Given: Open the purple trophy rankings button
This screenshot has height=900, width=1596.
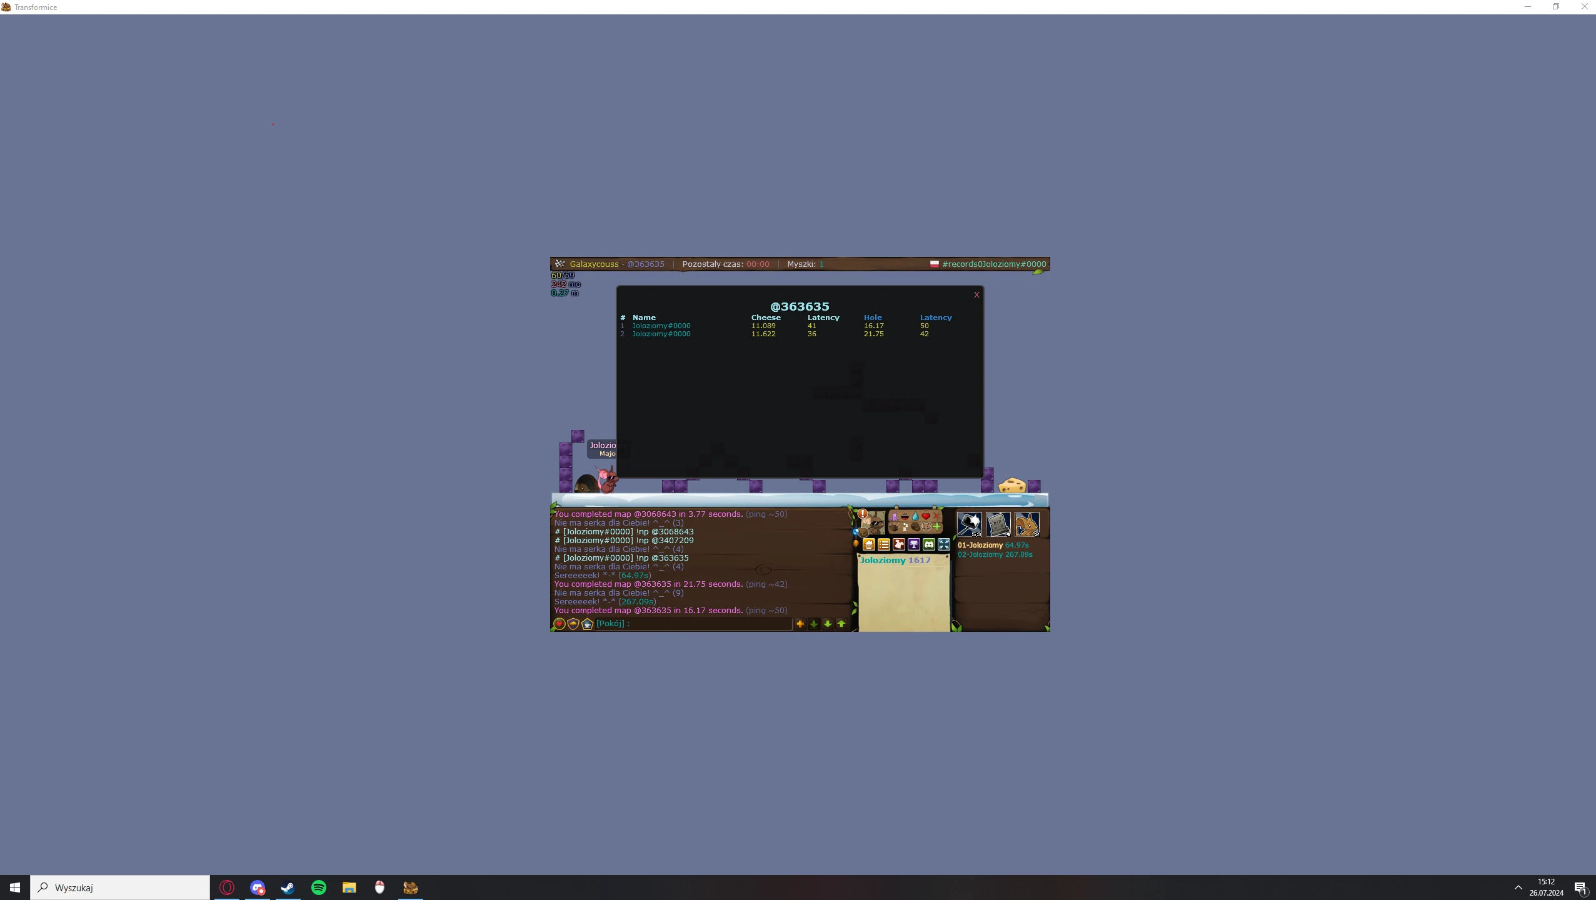Looking at the screenshot, I should (914, 544).
